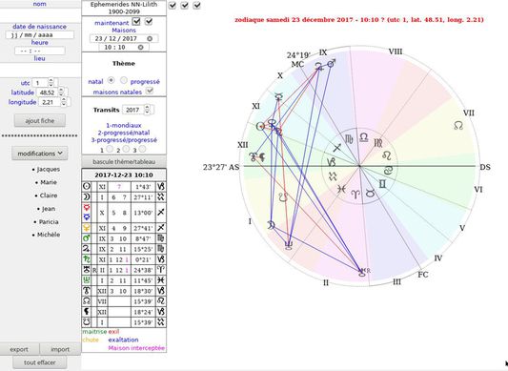This screenshot has height=371, width=508.
Task: Select the progressé theme radio button
Action: click(124, 80)
